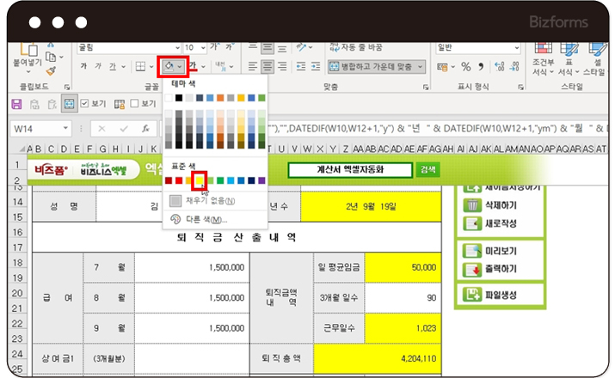Align text left in the cell

(253, 67)
